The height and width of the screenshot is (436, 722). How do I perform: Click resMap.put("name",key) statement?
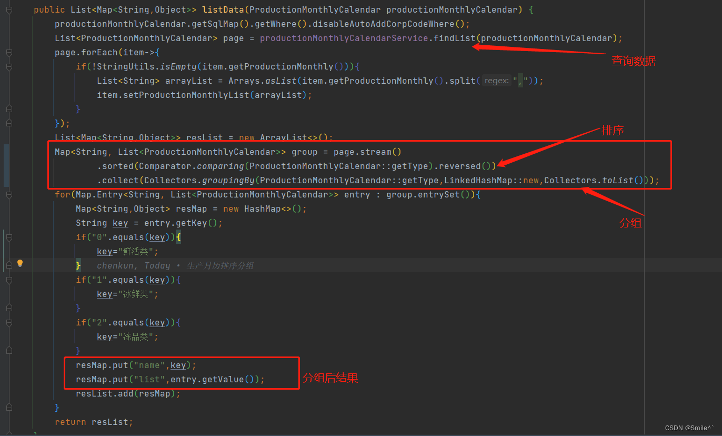136,365
